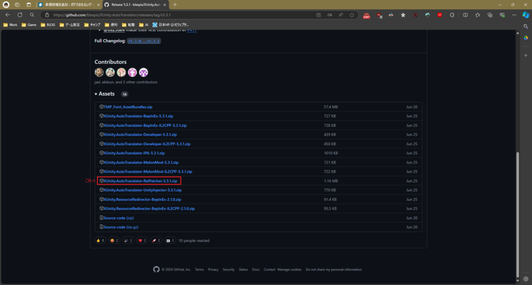Open the Privacy footer link
The image size is (532, 285).
[213, 270]
